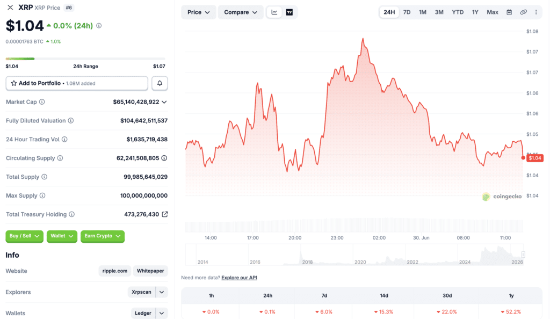Screen dimensions: 550x319
Task: Open the Buy / Sell dropdown
Action: (24, 236)
